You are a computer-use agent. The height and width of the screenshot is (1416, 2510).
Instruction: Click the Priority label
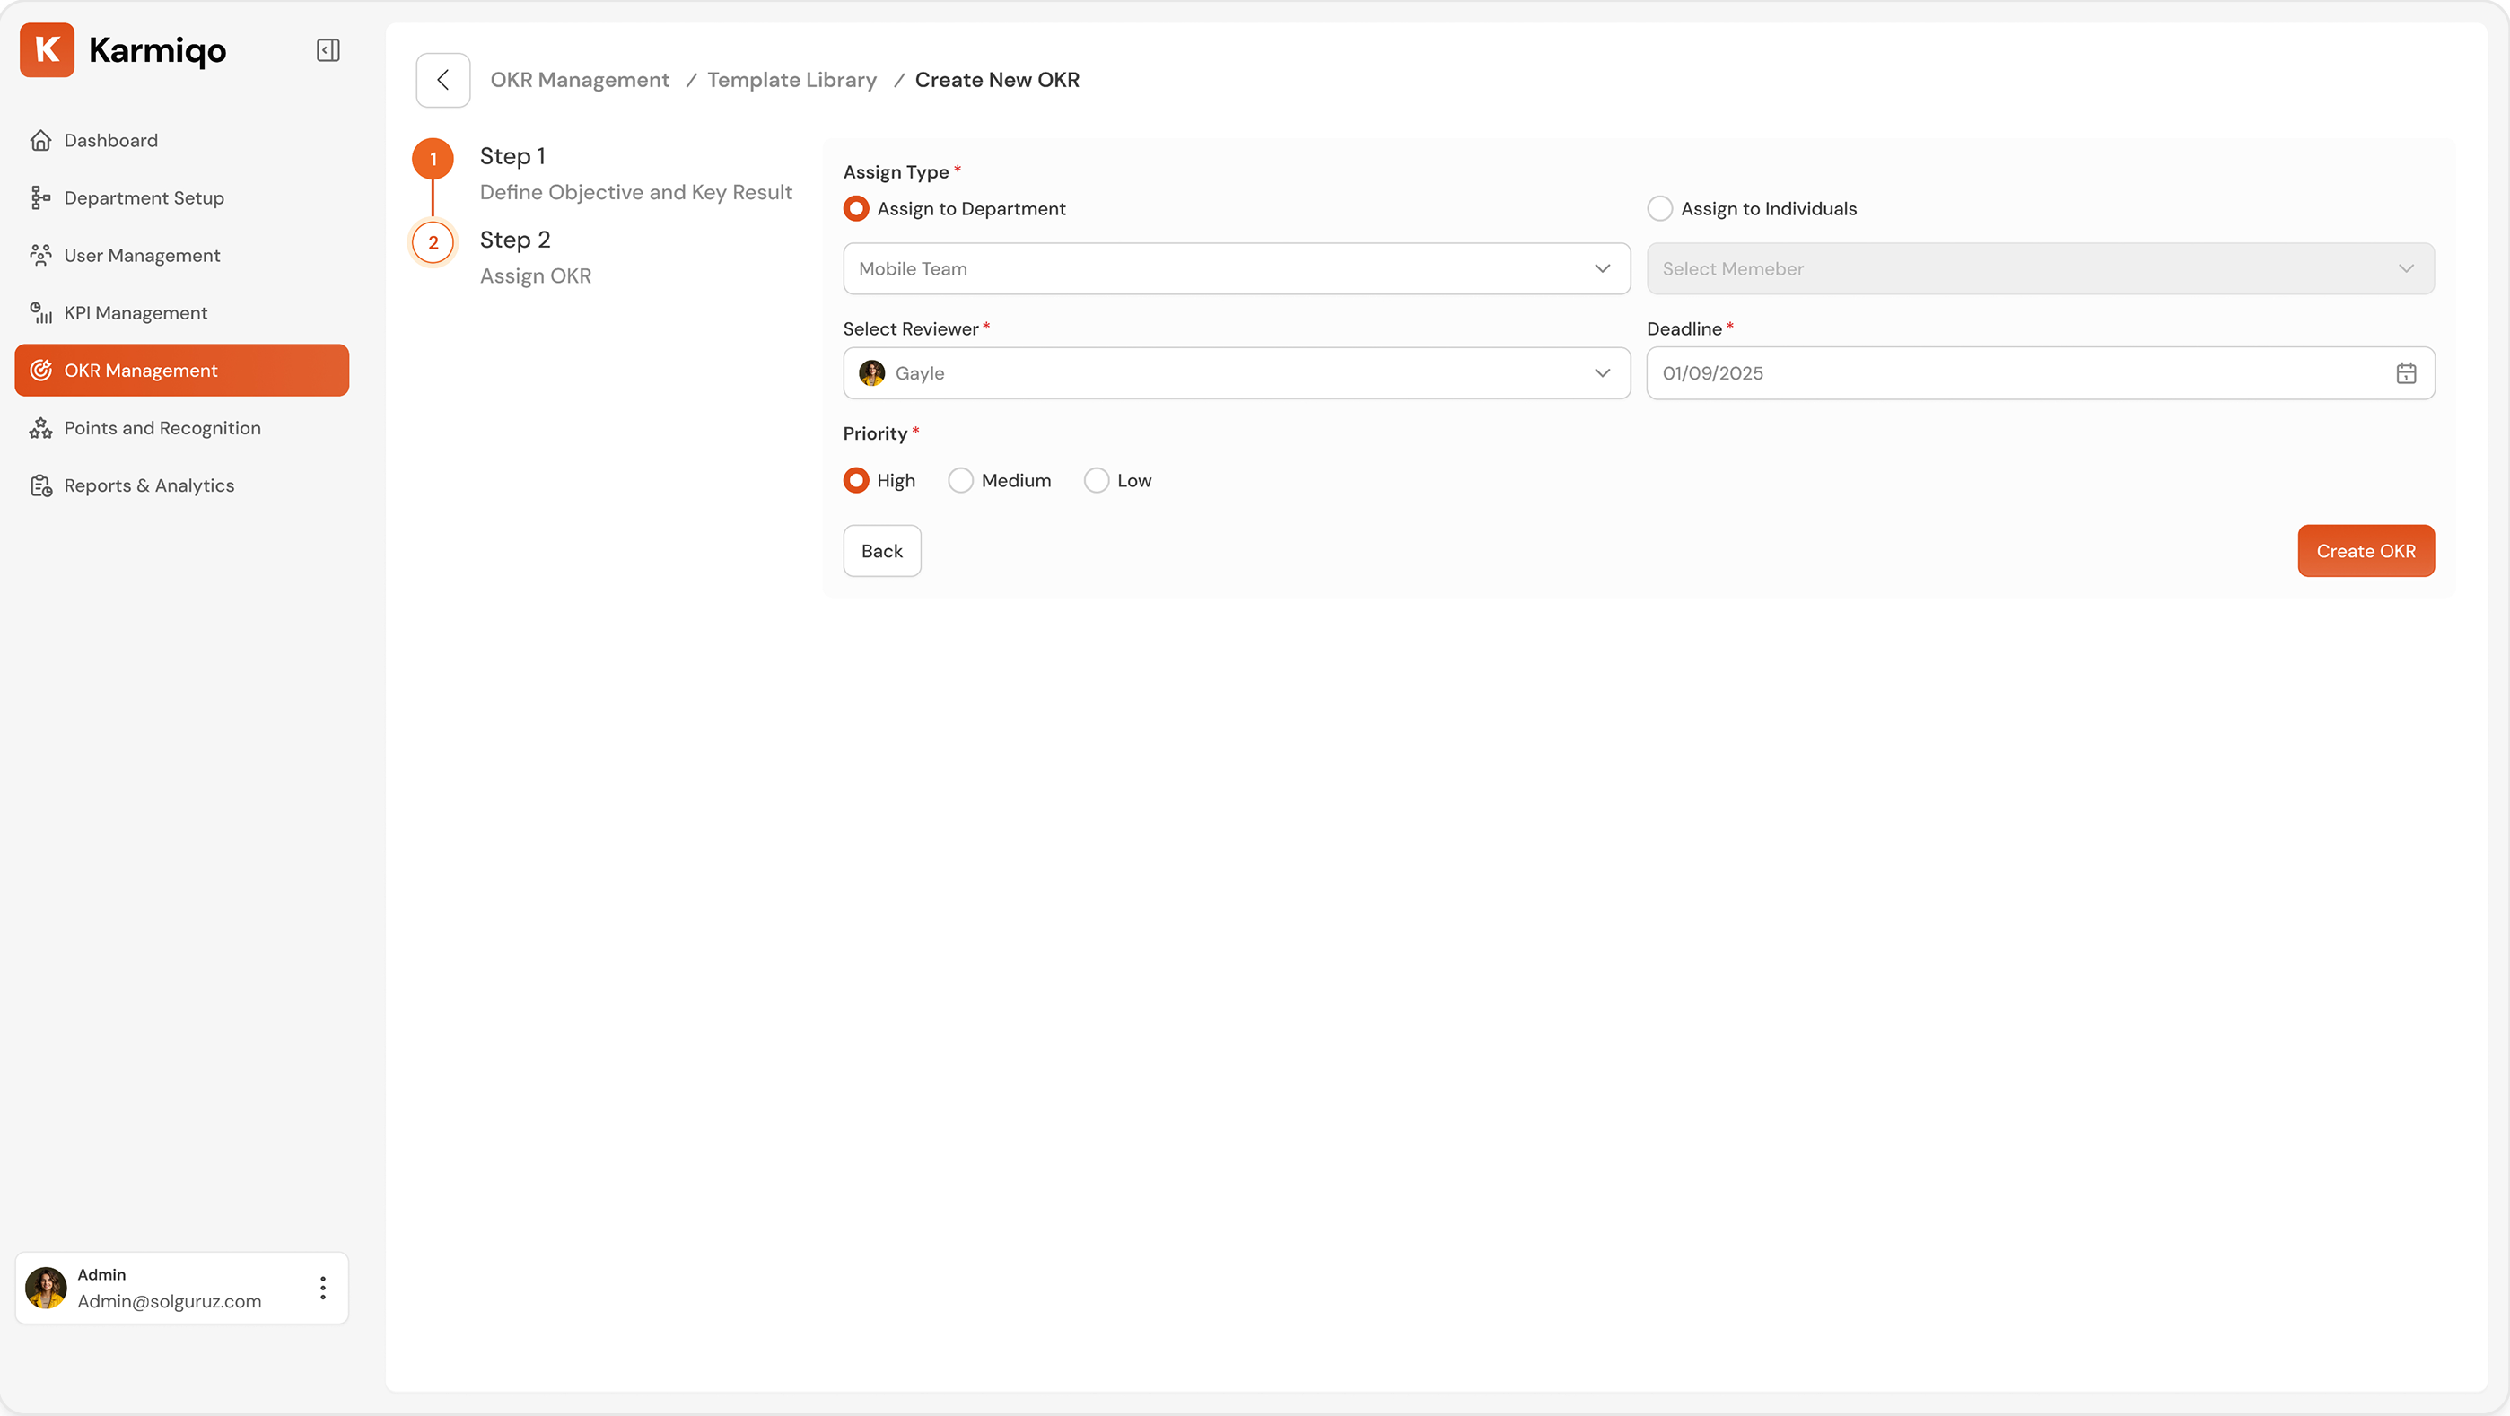pos(875,433)
